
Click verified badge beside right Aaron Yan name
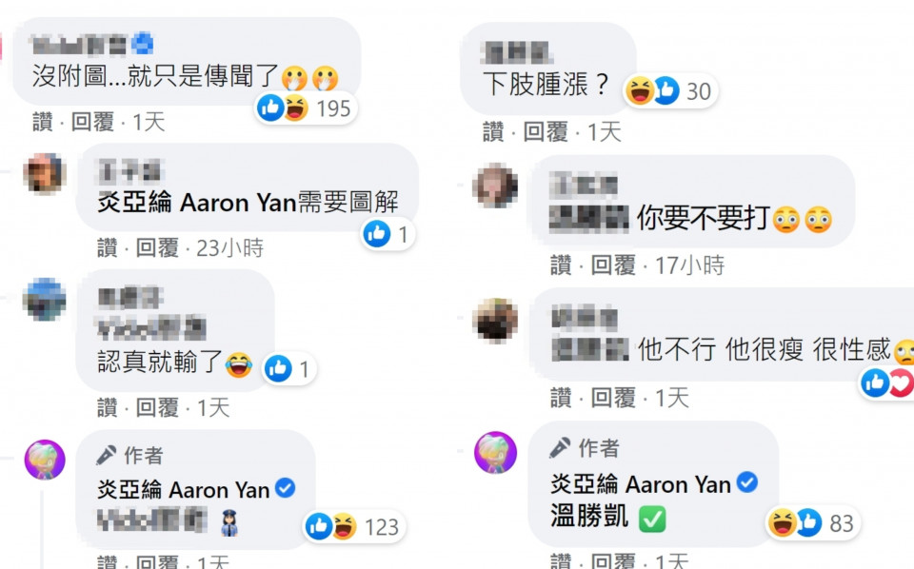(x=746, y=482)
